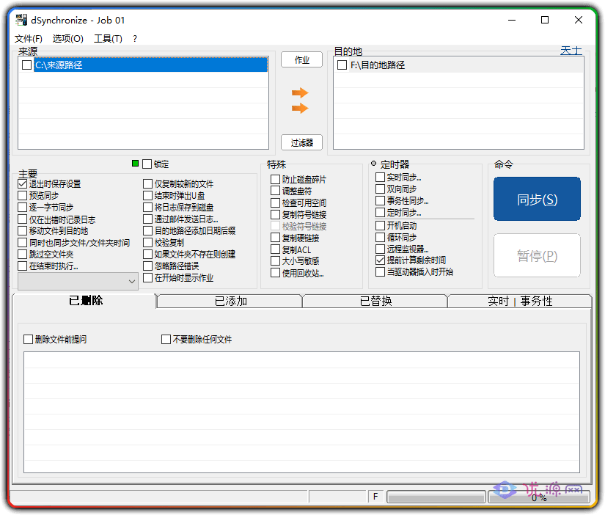Click the upper orange sync arrow icon
Image resolution: width=605 pixels, height=515 pixels.
[301, 92]
